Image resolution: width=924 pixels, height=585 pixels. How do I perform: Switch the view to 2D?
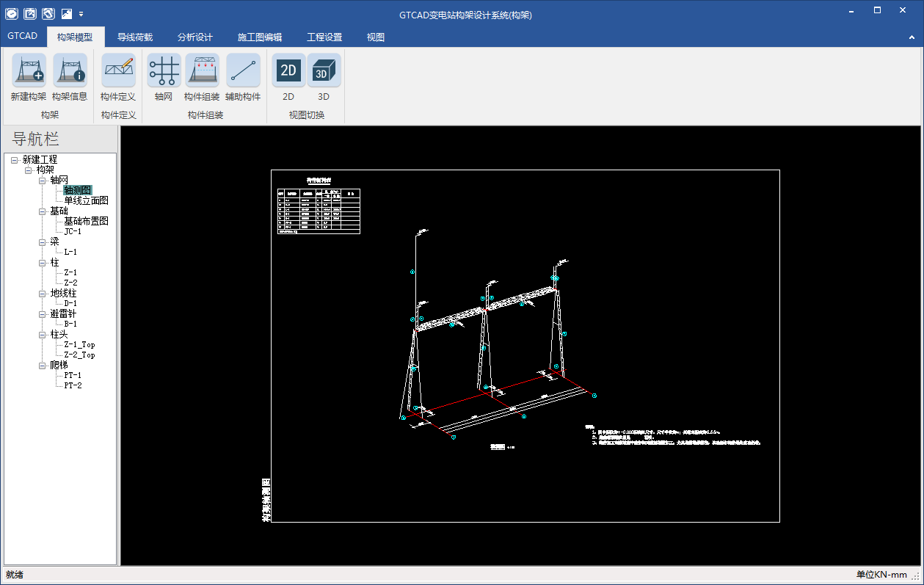coord(288,71)
